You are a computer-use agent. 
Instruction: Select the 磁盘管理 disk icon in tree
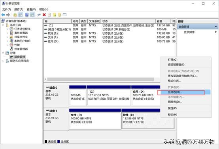(x=11, y=57)
